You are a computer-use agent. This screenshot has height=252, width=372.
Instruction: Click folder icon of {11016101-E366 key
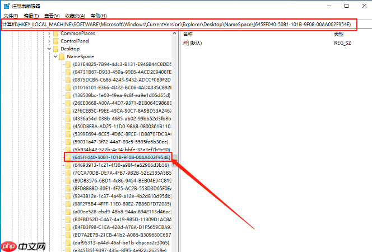tap(68, 88)
